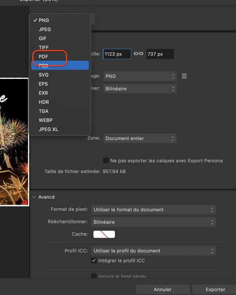This screenshot has width=236, height=295.
Task: Uncheck Intégrer le profil ICC
Action: point(94,260)
